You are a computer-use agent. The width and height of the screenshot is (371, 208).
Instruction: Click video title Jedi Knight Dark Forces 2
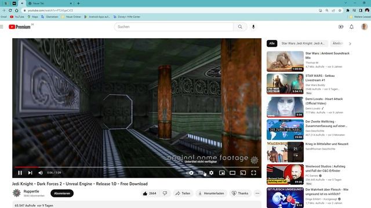tap(80, 184)
